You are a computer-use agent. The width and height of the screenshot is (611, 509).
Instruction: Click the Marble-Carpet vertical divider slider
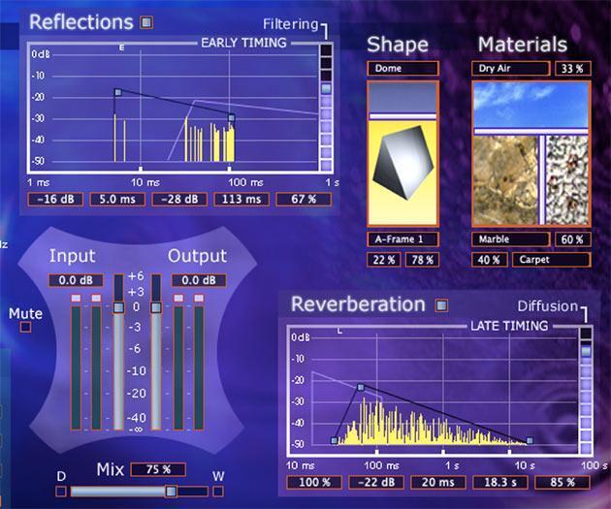(542, 180)
